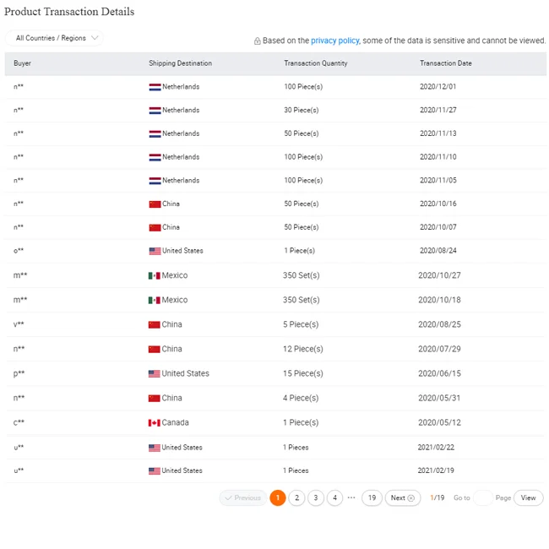Viewport: 549px width, 549px height.
Task: Click the United States flag in the 2021/02/19 row
Action: click(x=154, y=471)
